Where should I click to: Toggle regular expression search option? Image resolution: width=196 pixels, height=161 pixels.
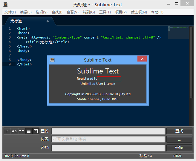[7, 131]
